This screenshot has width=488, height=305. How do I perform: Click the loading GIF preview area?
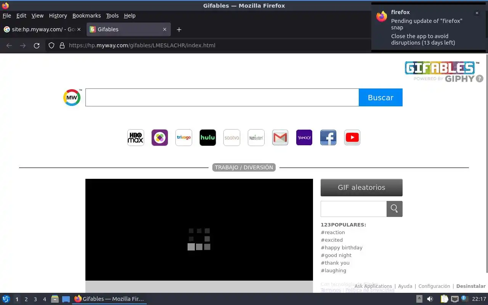[x=199, y=230]
